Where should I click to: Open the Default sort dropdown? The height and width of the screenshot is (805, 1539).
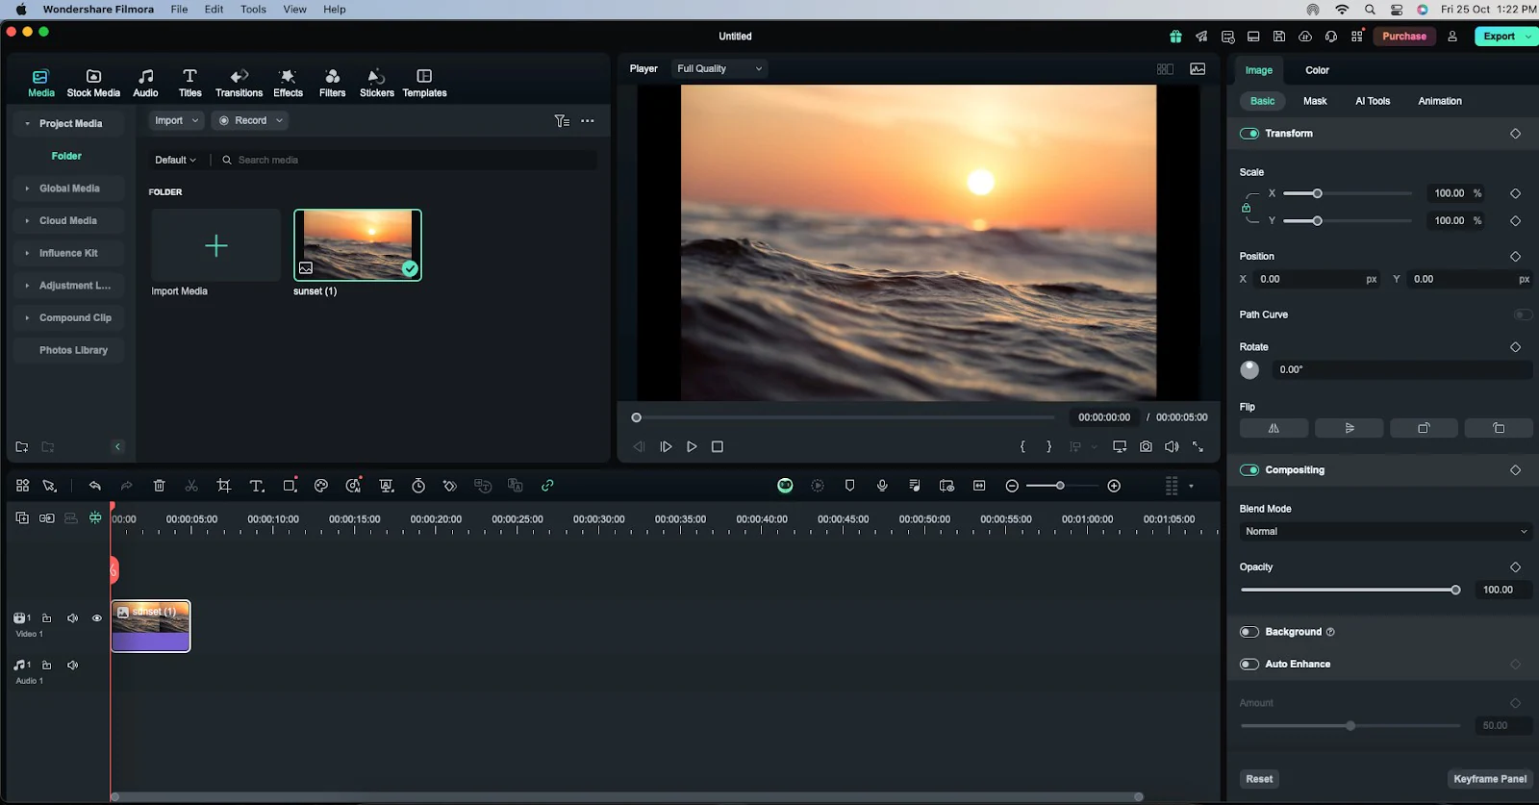click(x=175, y=160)
